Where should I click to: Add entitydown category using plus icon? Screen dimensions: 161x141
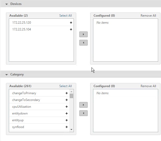[67, 113]
